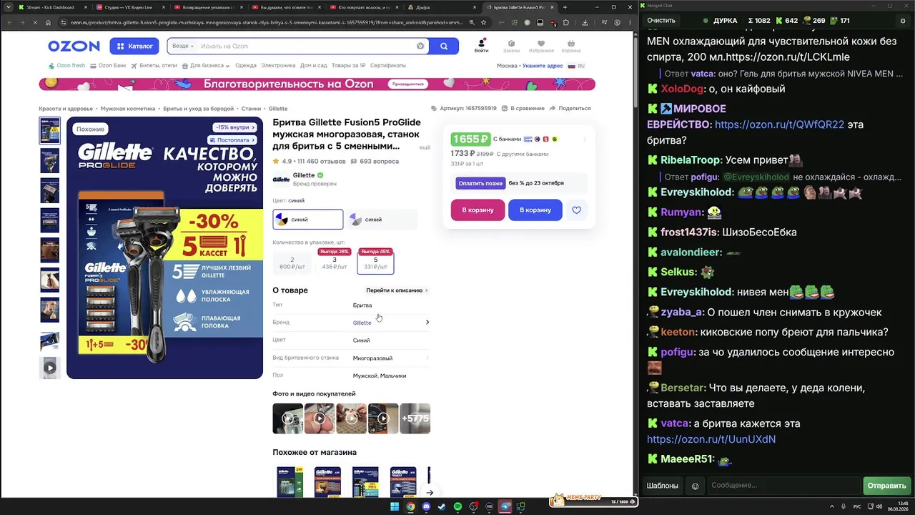The height and width of the screenshot is (515, 915).
Task: Click Отправить in Merged Chat
Action: click(886, 486)
